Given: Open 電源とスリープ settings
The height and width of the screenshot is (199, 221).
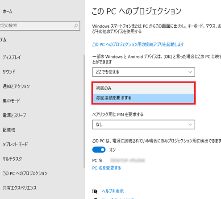Looking at the screenshot, I should click(x=14, y=115).
